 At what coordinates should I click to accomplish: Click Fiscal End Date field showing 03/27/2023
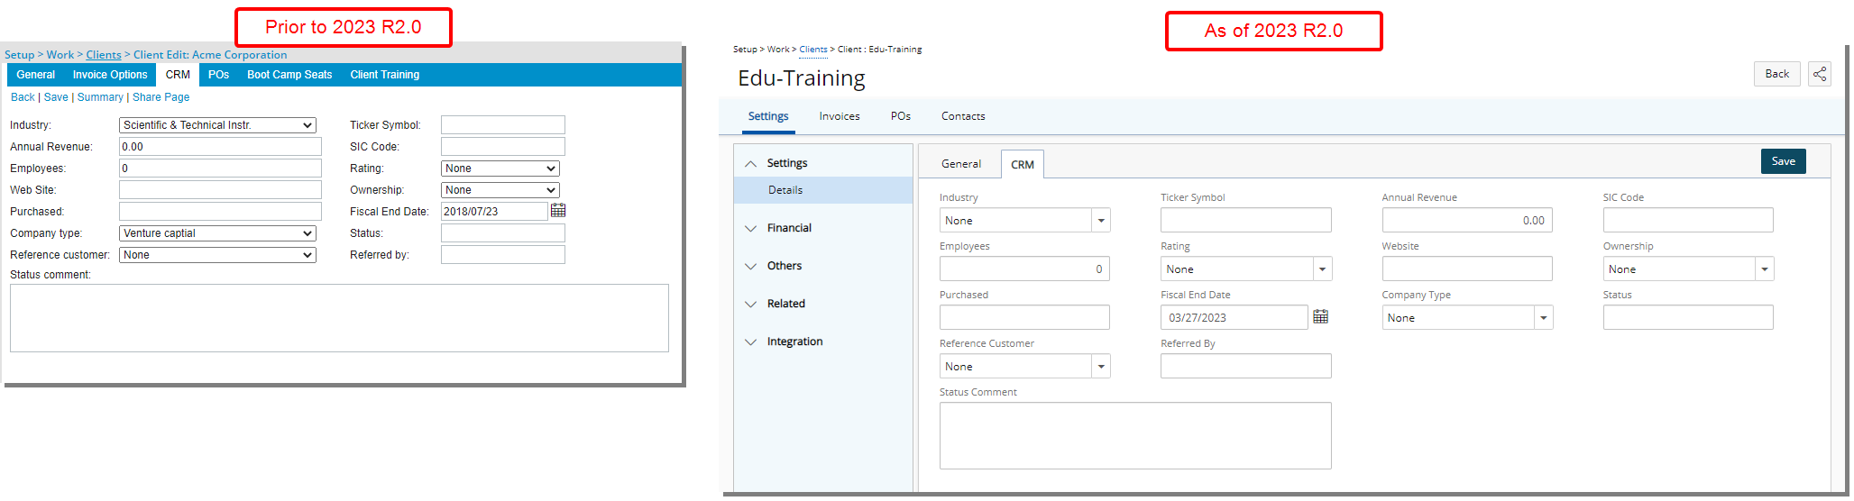click(1234, 318)
